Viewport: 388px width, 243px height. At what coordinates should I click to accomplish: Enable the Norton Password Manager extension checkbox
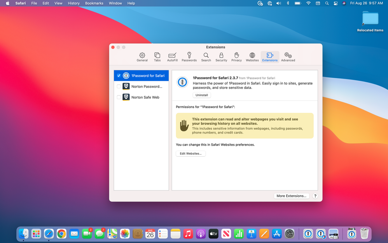coord(119,86)
